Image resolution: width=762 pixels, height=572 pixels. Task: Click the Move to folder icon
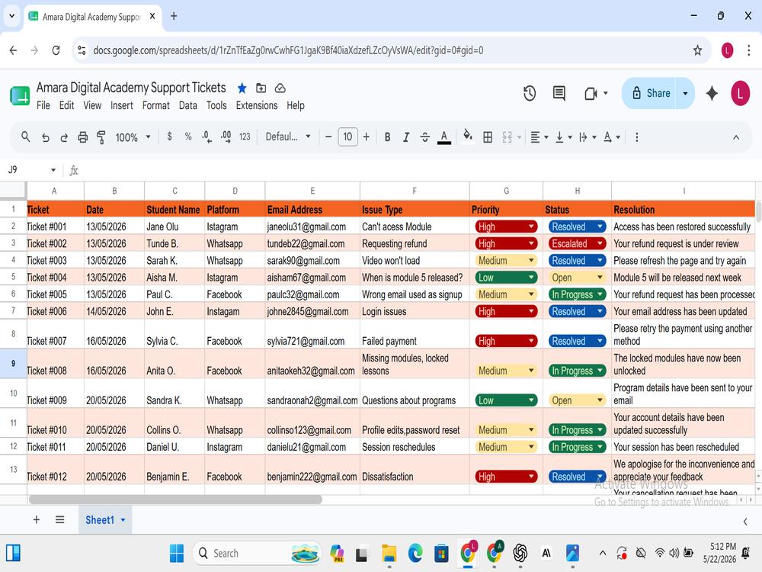click(261, 88)
